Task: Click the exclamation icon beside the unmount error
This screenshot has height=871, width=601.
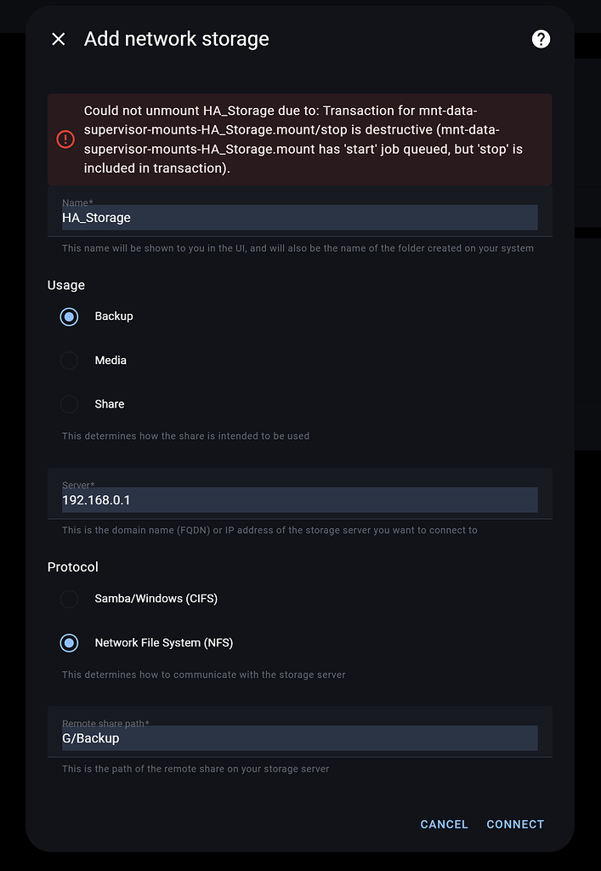Action: [66, 139]
